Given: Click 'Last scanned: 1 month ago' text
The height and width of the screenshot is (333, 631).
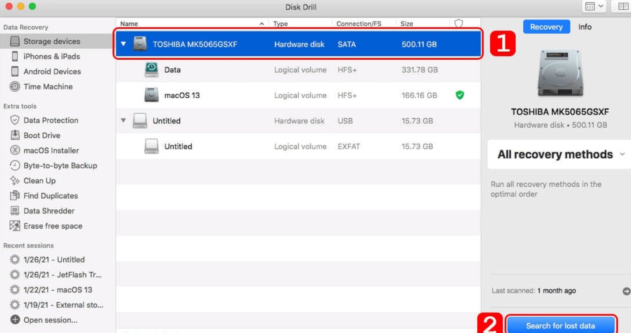Looking at the screenshot, I should pos(533,290).
